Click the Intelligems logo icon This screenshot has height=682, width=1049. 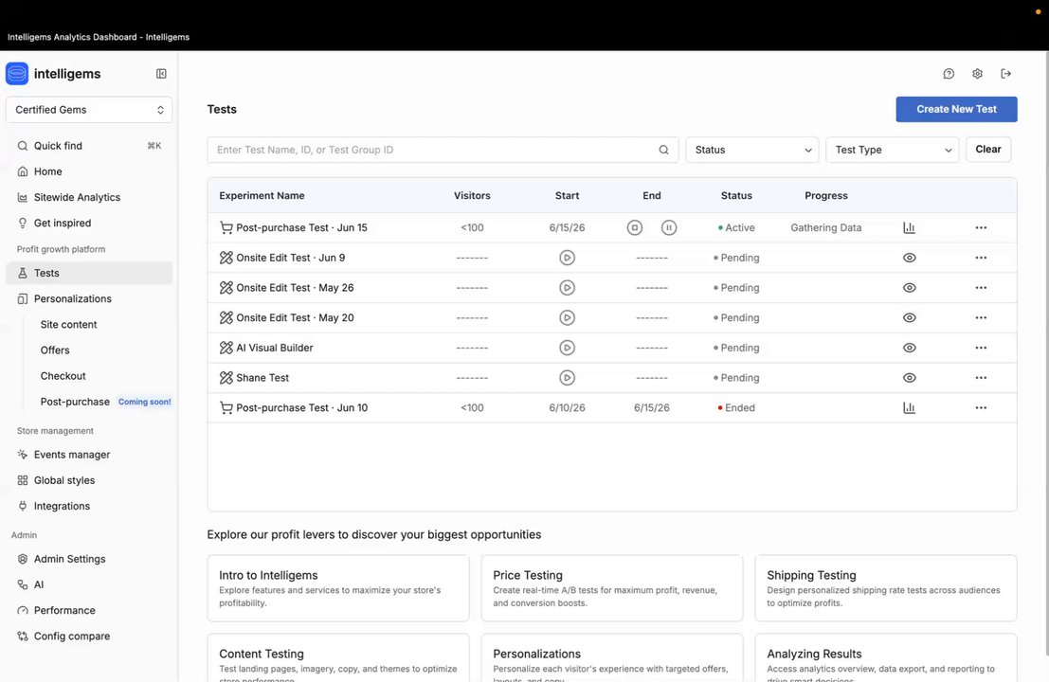pos(17,74)
